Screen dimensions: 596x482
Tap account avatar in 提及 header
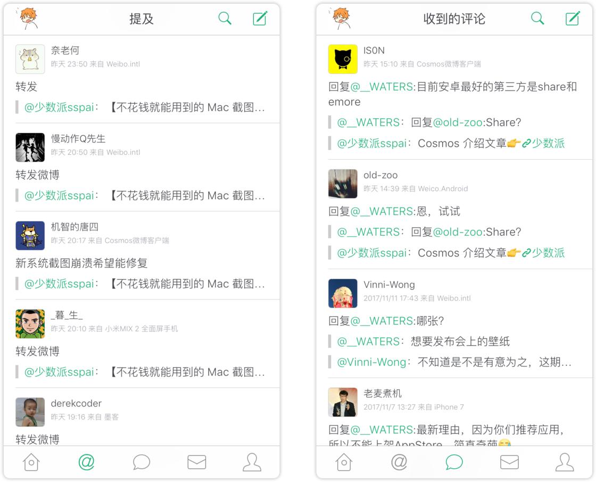29,18
